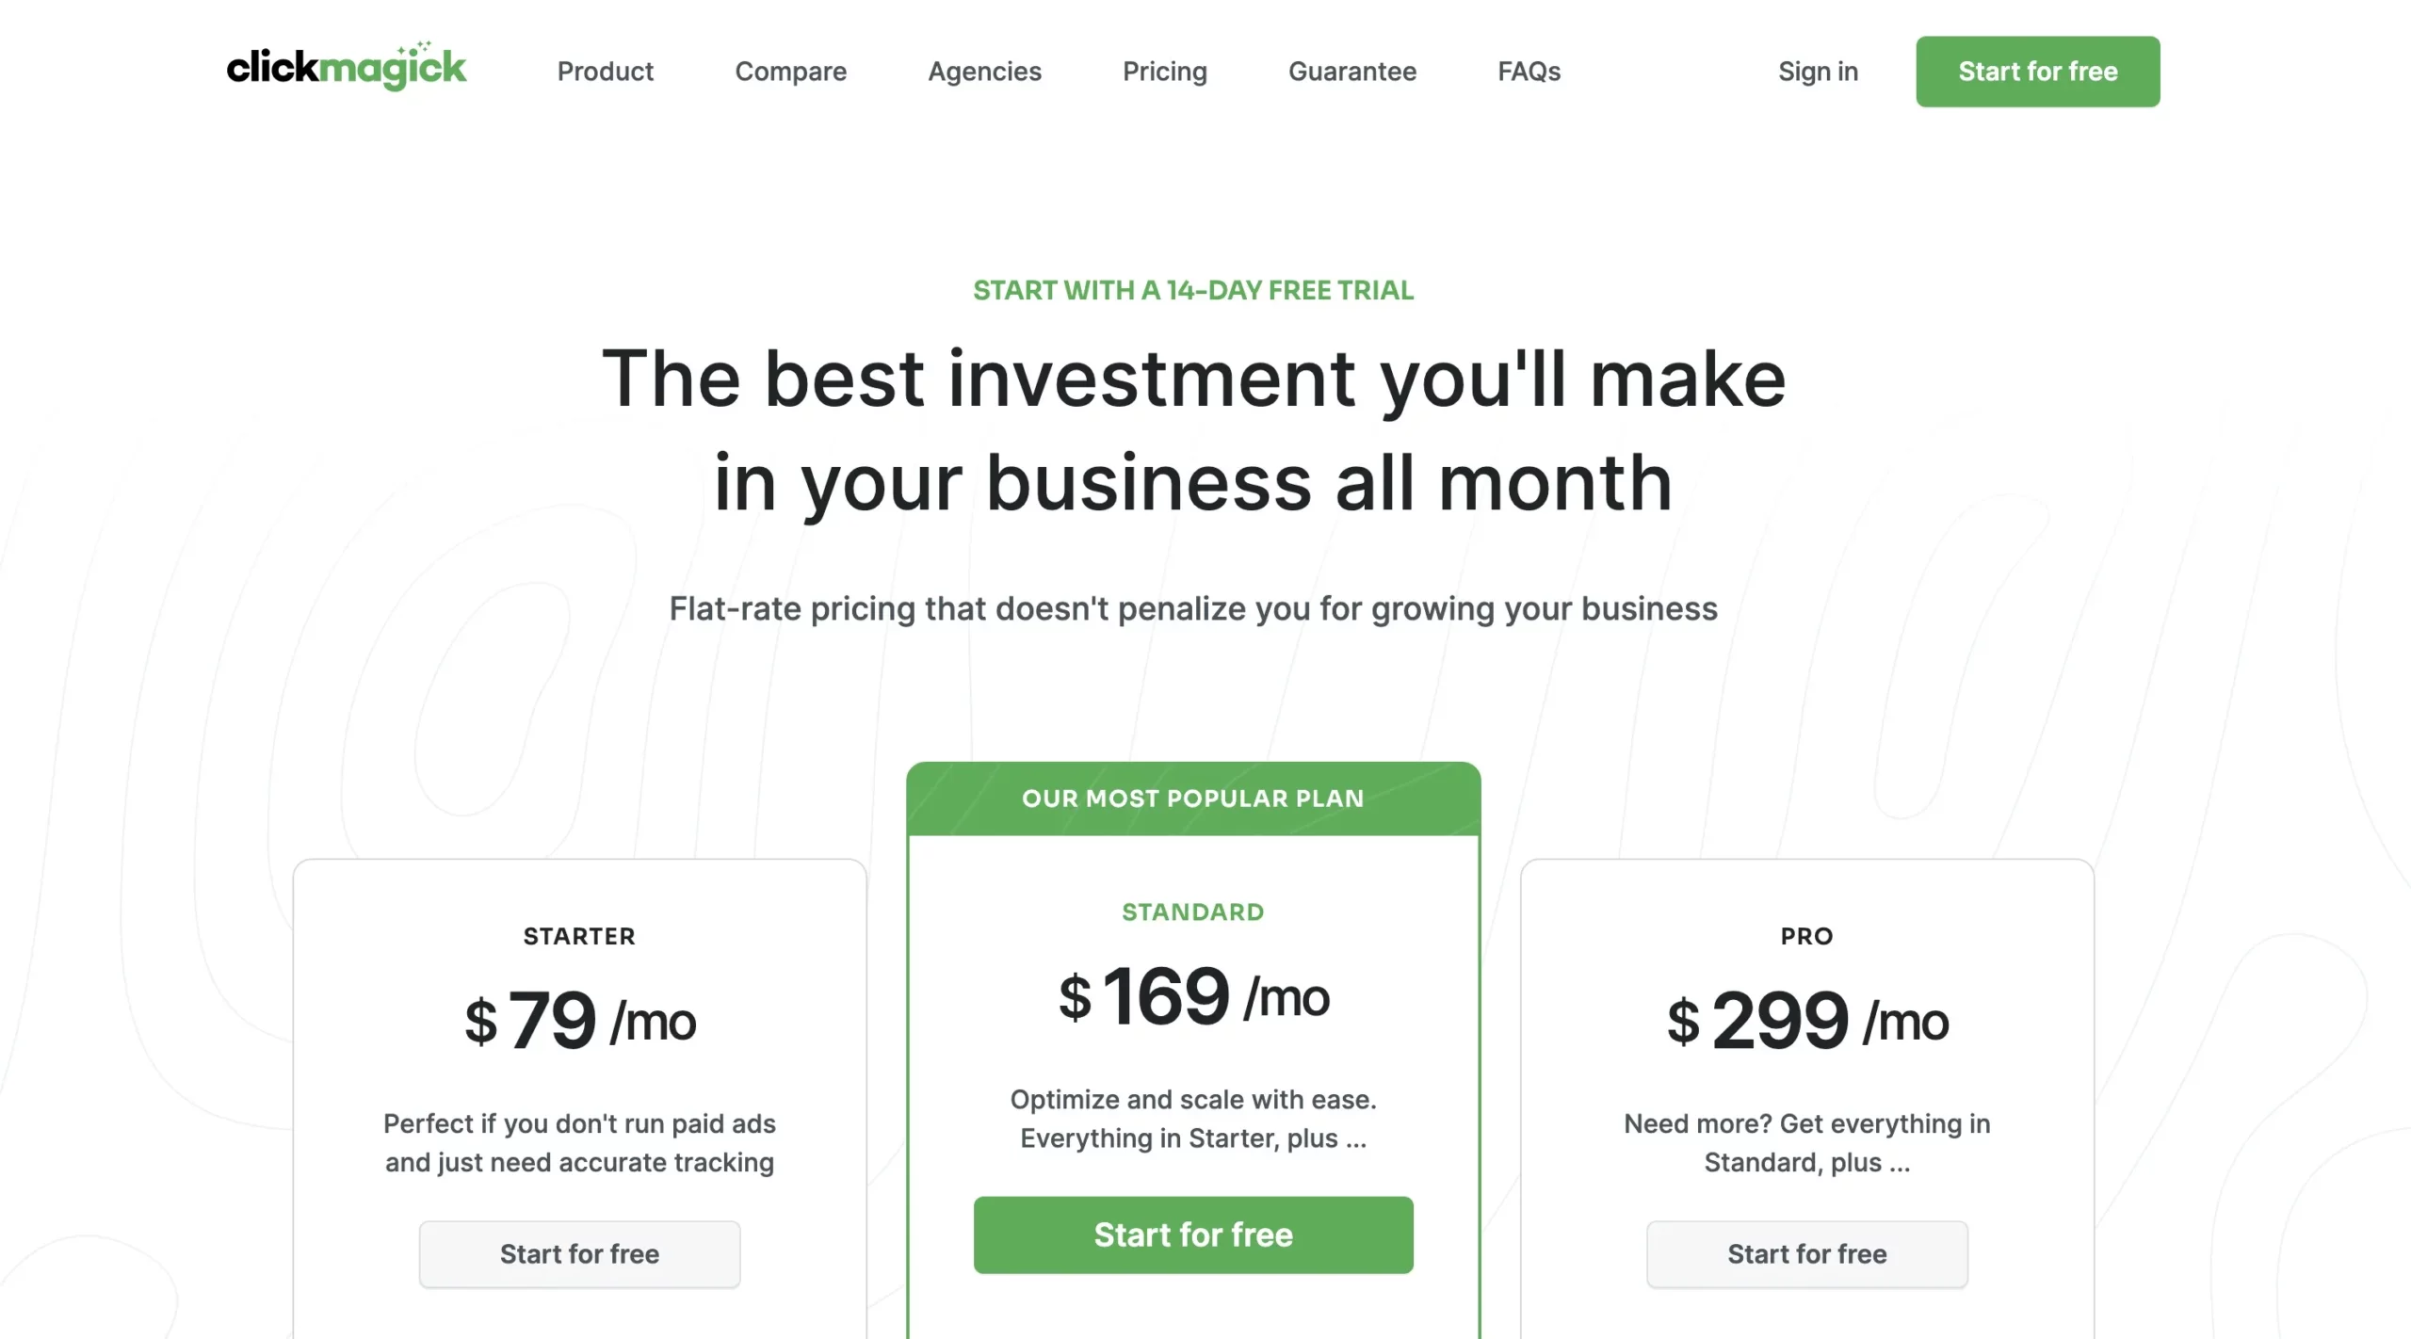The image size is (2411, 1339).
Task: Click the 14-day free trial text
Action: [x=1192, y=290]
